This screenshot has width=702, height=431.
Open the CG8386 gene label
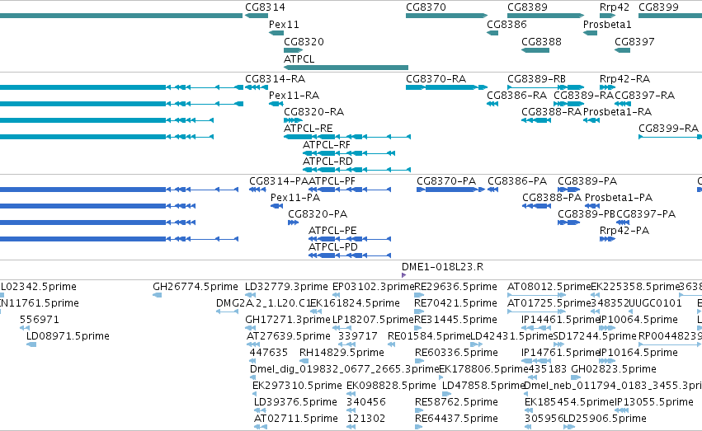tap(506, 25)
